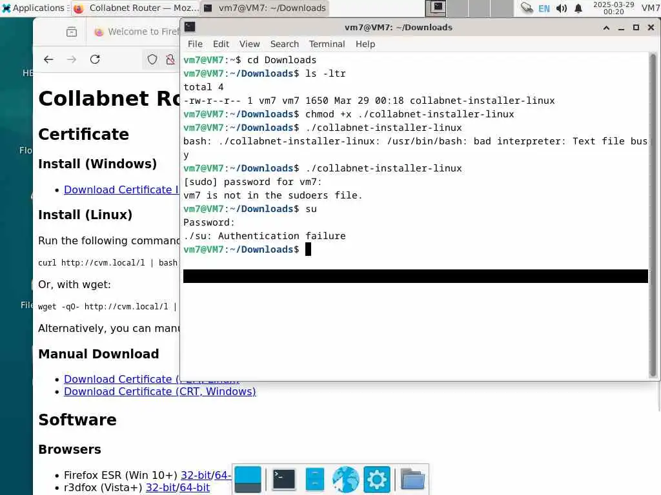Open the terminal Help menu

pyautogui.click(x=365, y=44)
